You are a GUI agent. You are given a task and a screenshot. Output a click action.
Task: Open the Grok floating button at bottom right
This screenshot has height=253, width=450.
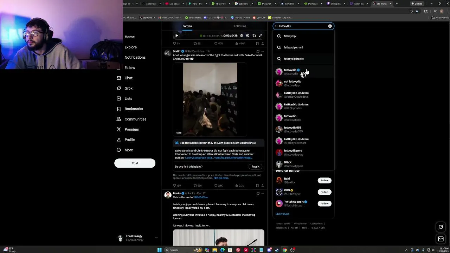pyautogui.click(x=441, y=227)
